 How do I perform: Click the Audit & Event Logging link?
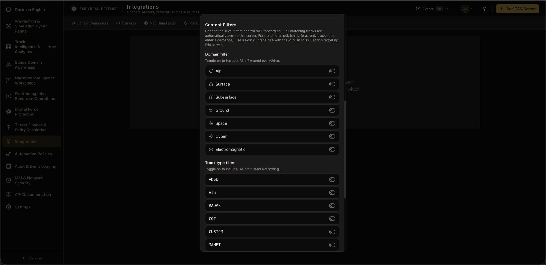tap(35, 167)
